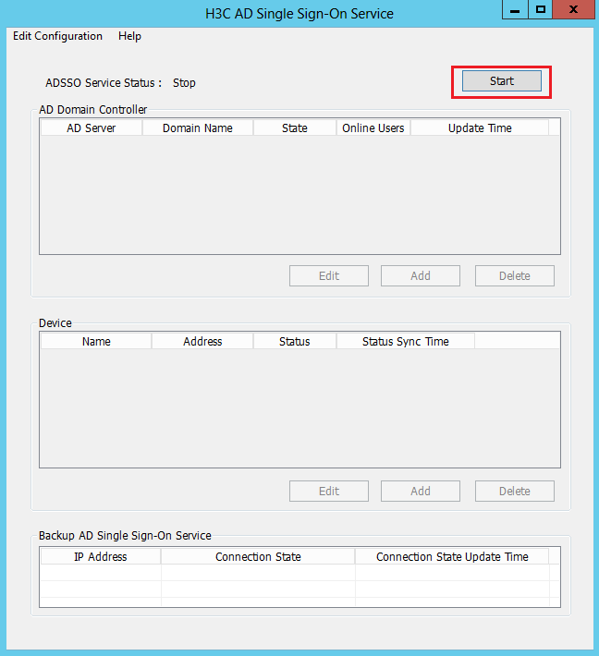Viewport: 599px width, 656px height.
Task: Click the State column header
Action: (x=295, y=128)
